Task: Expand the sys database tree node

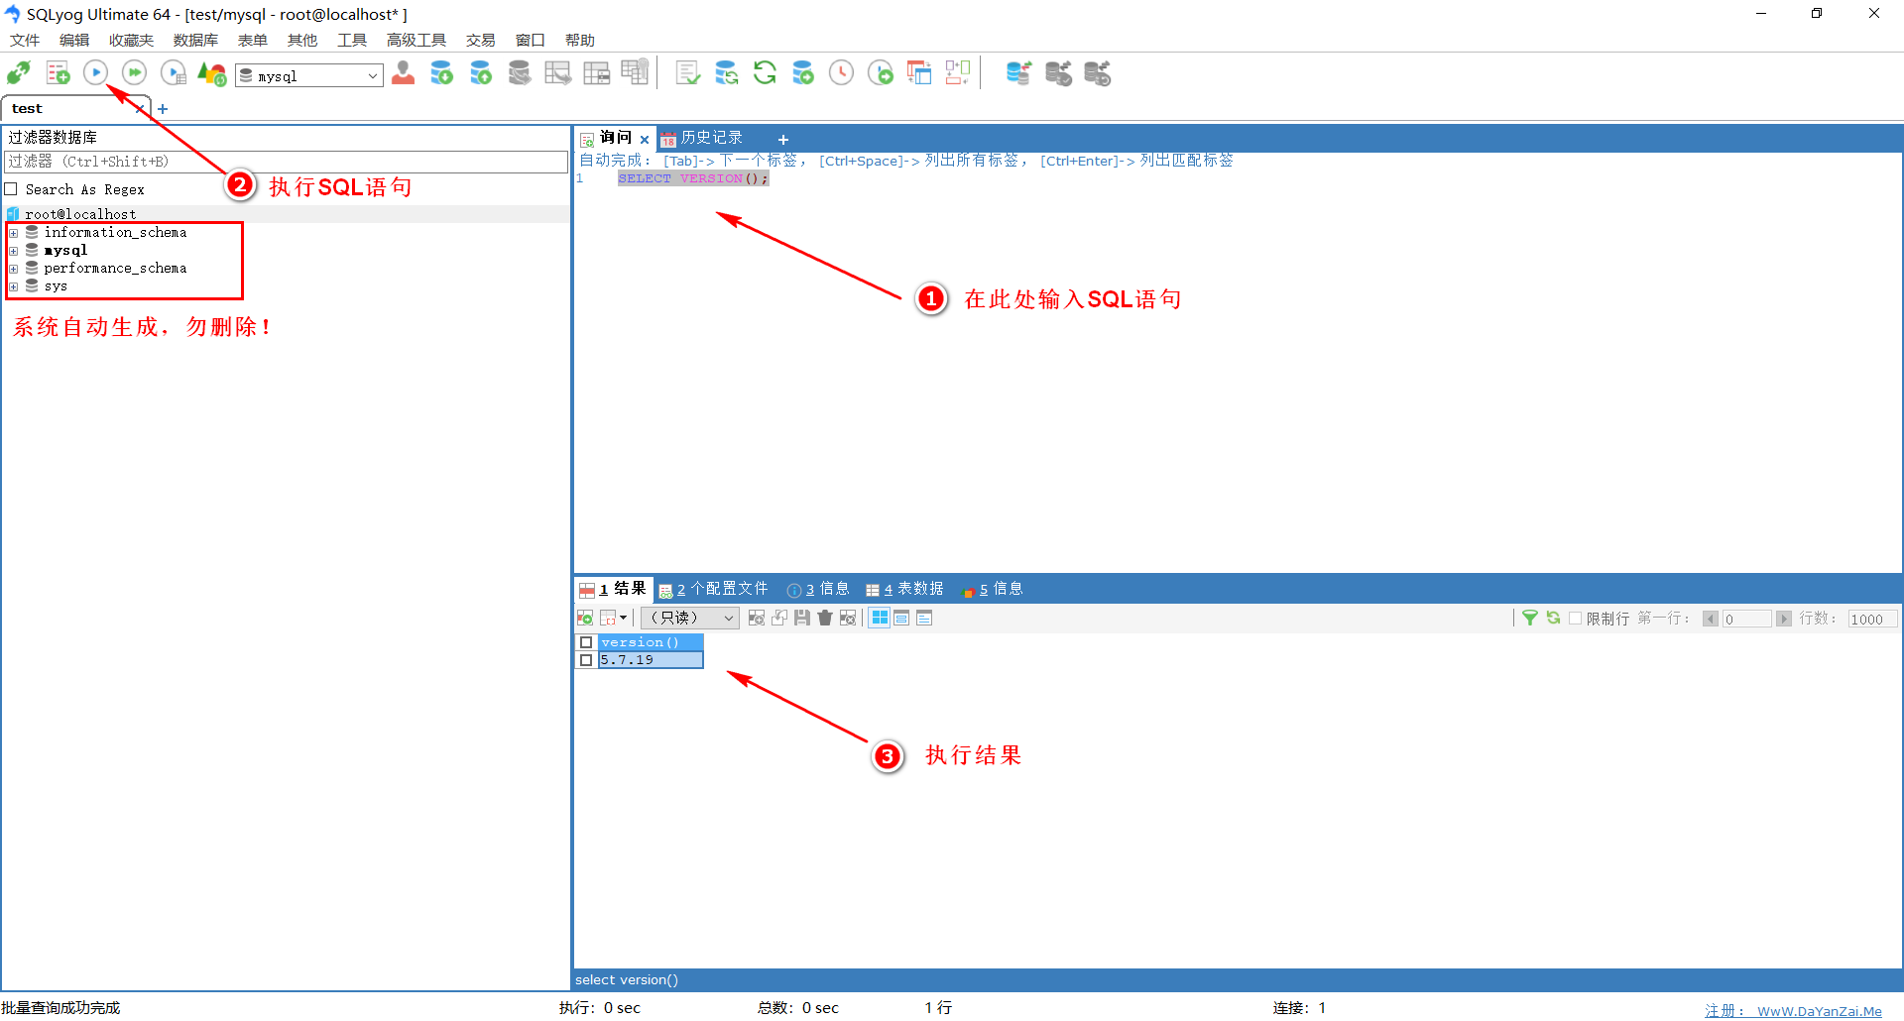Action: pos(14,286)
